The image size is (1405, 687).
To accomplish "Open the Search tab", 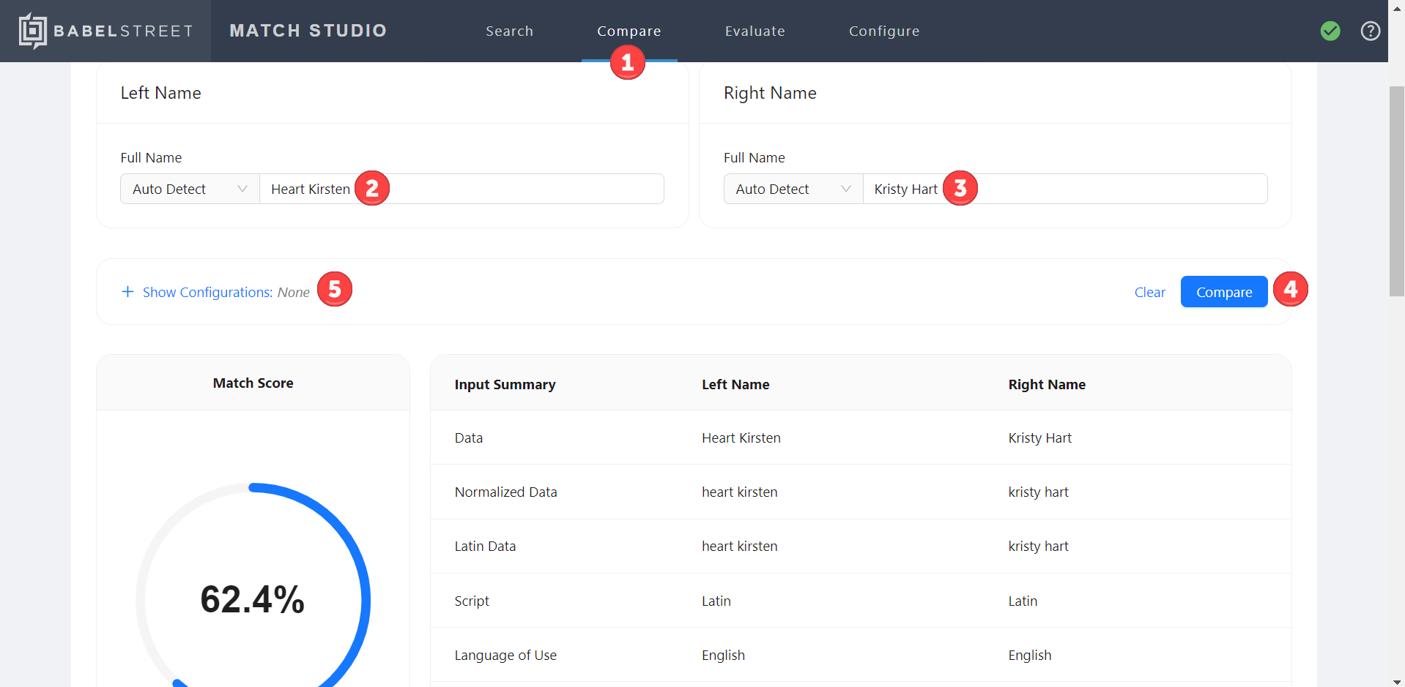I will tap(510, 31).
